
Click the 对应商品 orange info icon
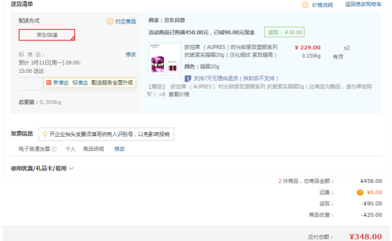click(110, 21)
